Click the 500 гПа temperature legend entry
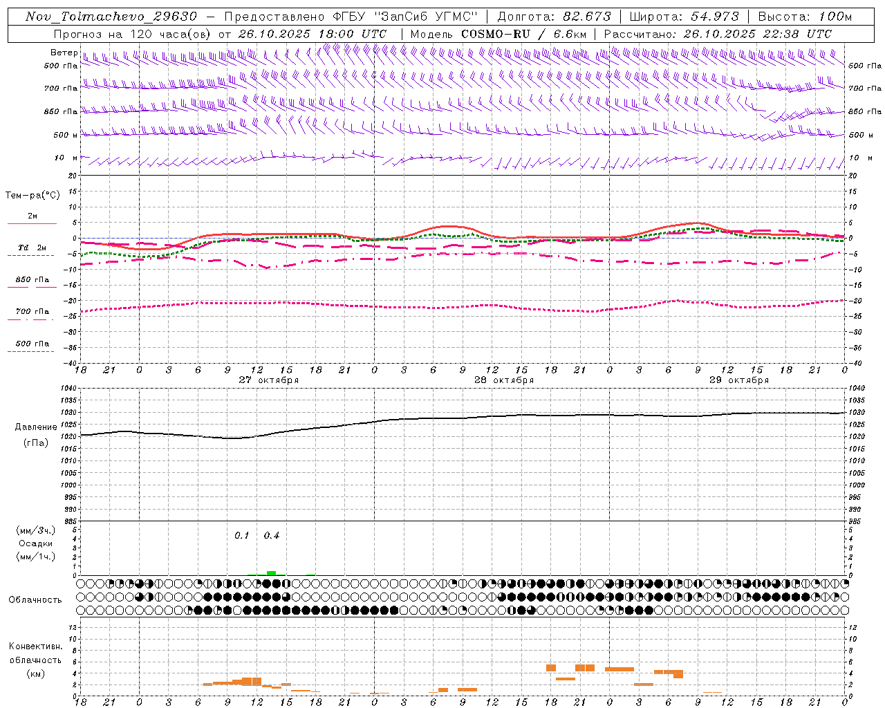 (x=32, y=344)
